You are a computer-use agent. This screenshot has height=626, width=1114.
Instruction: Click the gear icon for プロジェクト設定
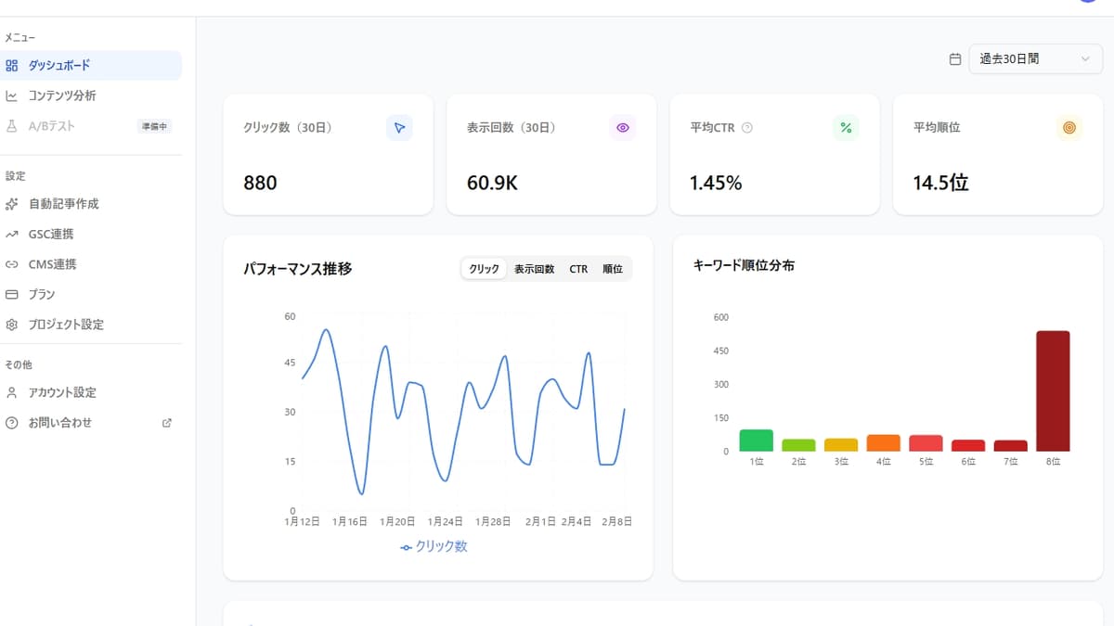[x=12, y=325]
